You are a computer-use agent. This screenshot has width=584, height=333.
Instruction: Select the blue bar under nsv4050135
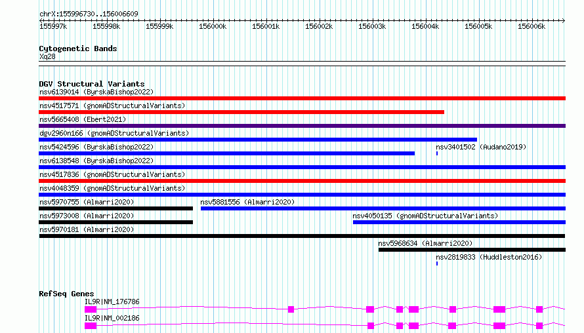click(x=459, y=222)
